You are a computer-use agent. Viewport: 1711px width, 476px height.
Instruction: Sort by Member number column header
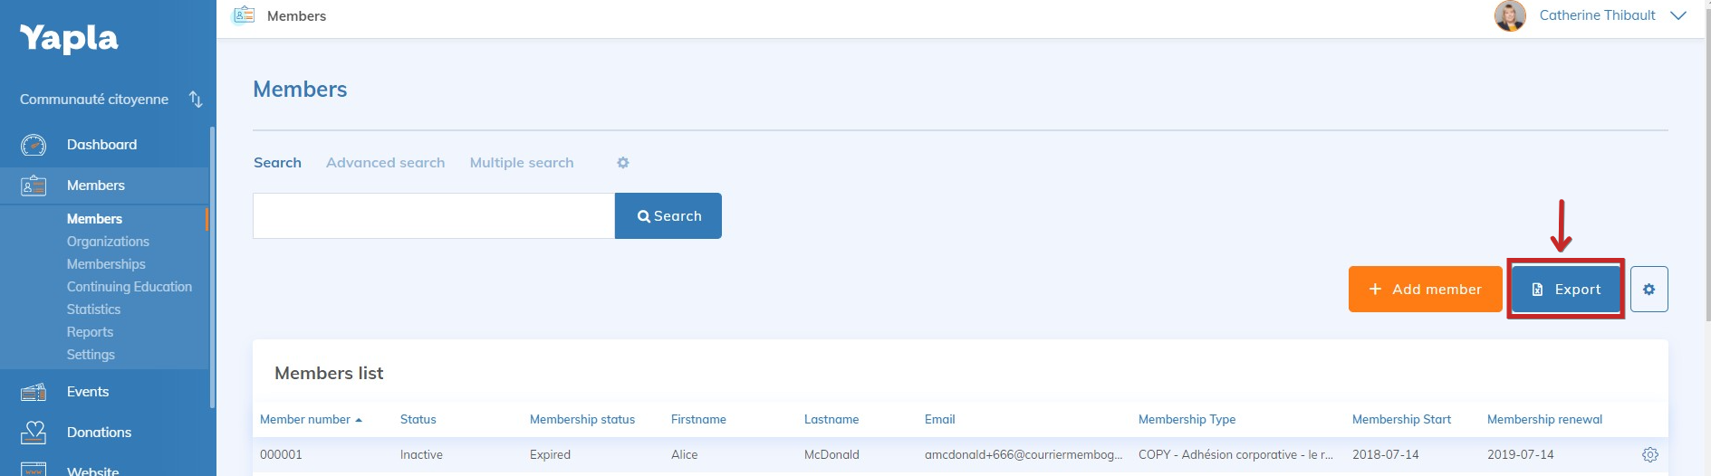(x=305, y=420)
